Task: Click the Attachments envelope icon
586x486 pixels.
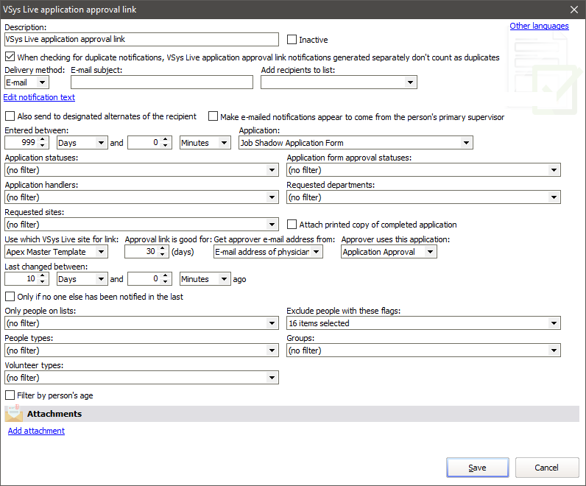Action: tap(15, 414)
